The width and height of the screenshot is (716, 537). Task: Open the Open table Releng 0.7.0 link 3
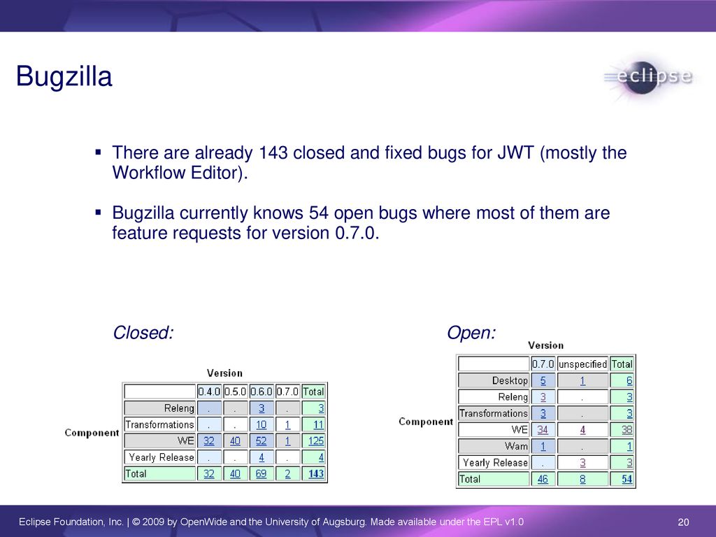point(543,397)
